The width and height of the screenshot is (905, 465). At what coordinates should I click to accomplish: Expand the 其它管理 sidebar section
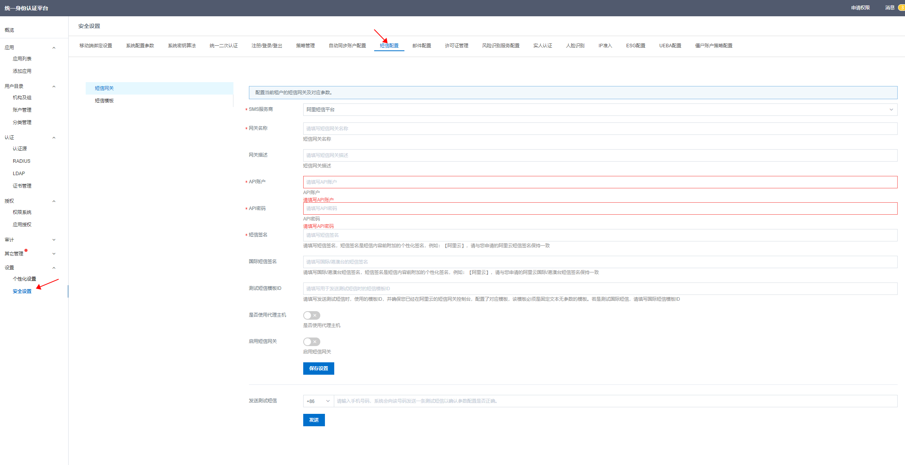click(54, 254)
